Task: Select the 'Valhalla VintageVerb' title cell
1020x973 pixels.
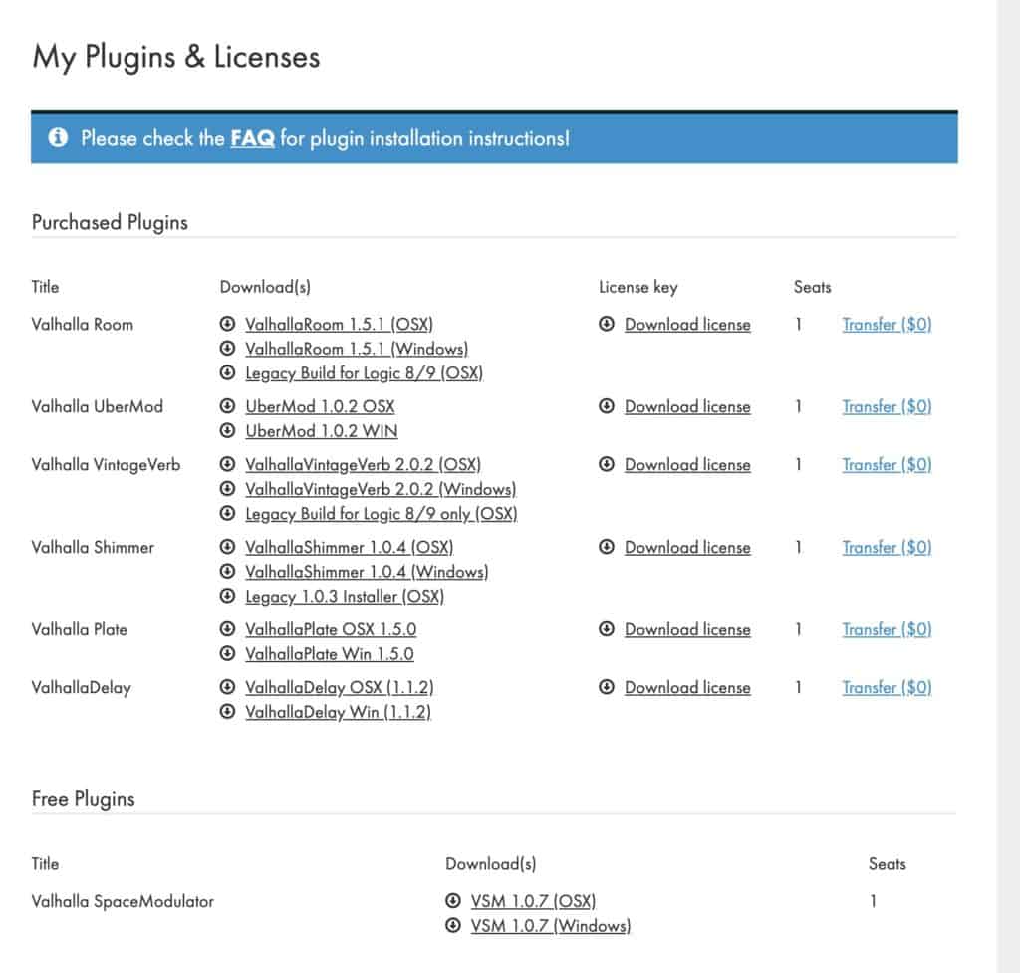Action: point(106,464)
